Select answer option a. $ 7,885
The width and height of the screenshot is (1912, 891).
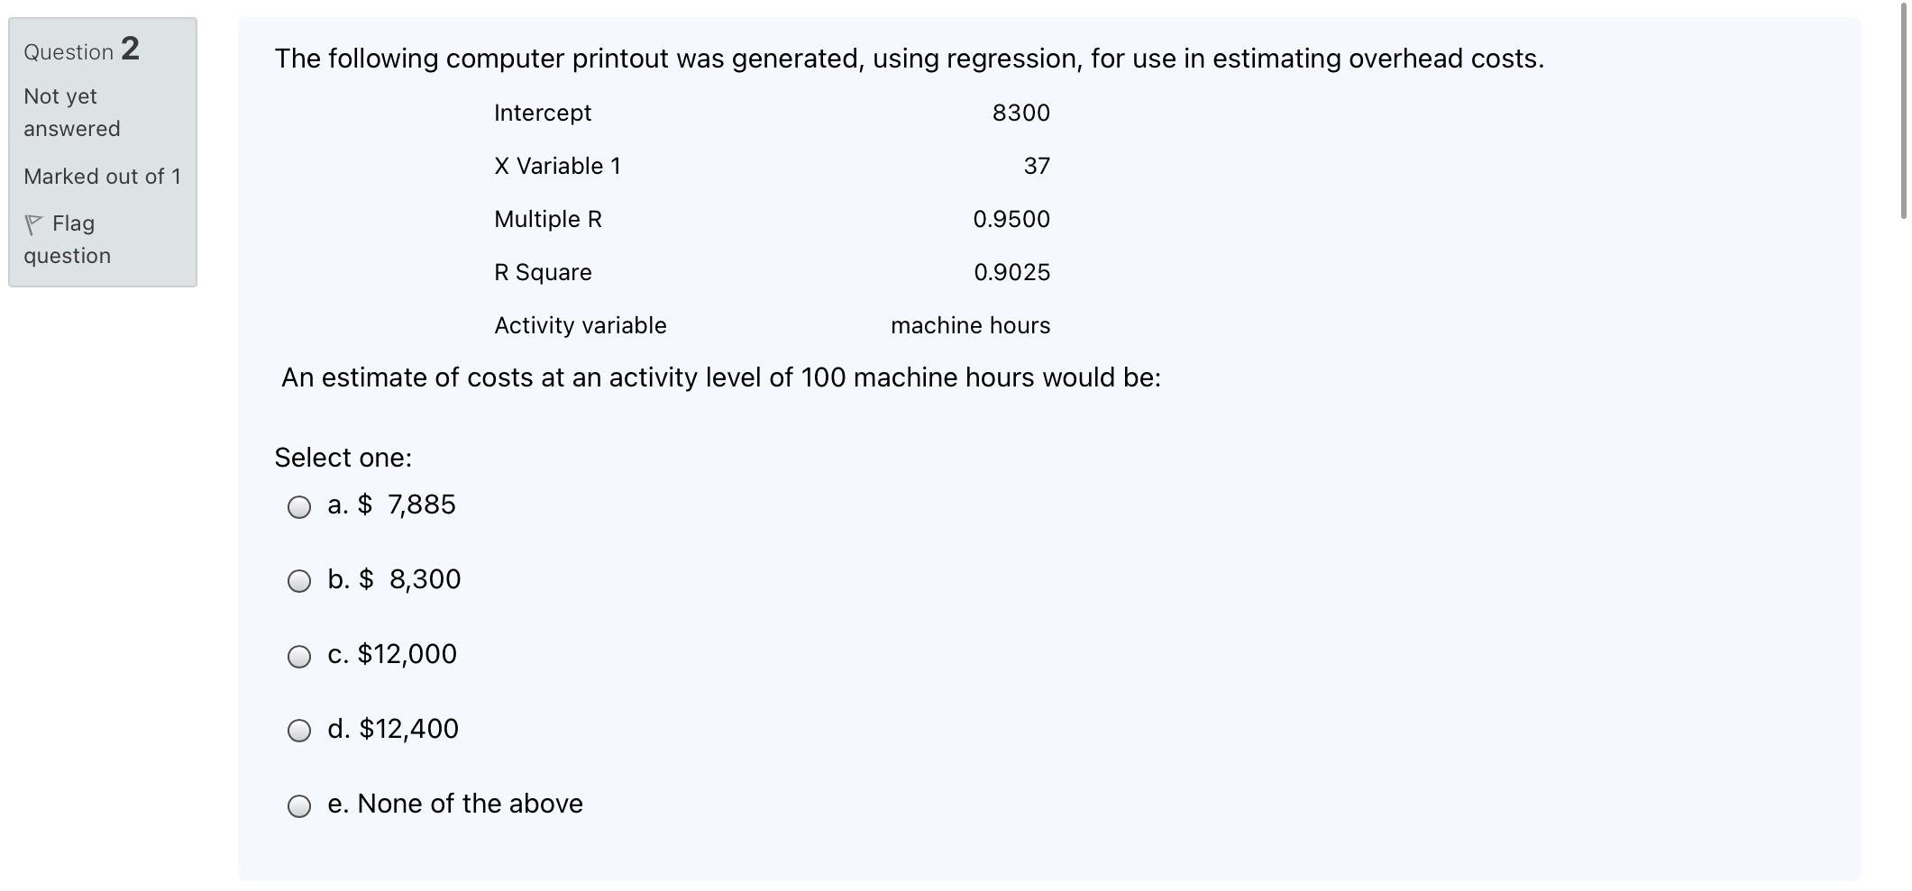pos(299,507)
